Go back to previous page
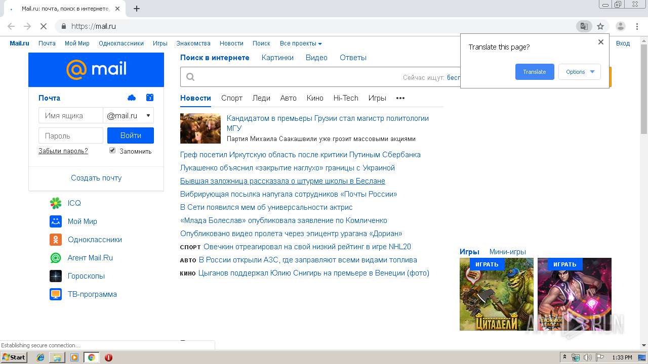The width and height of the screenshot is (648, 364). [x=11, y=26]
